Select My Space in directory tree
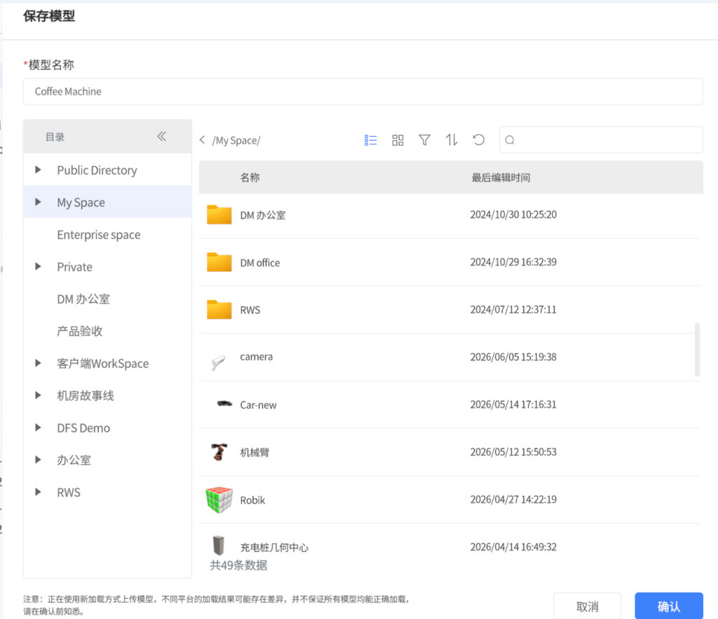718x619 pixels. (81, 203)
